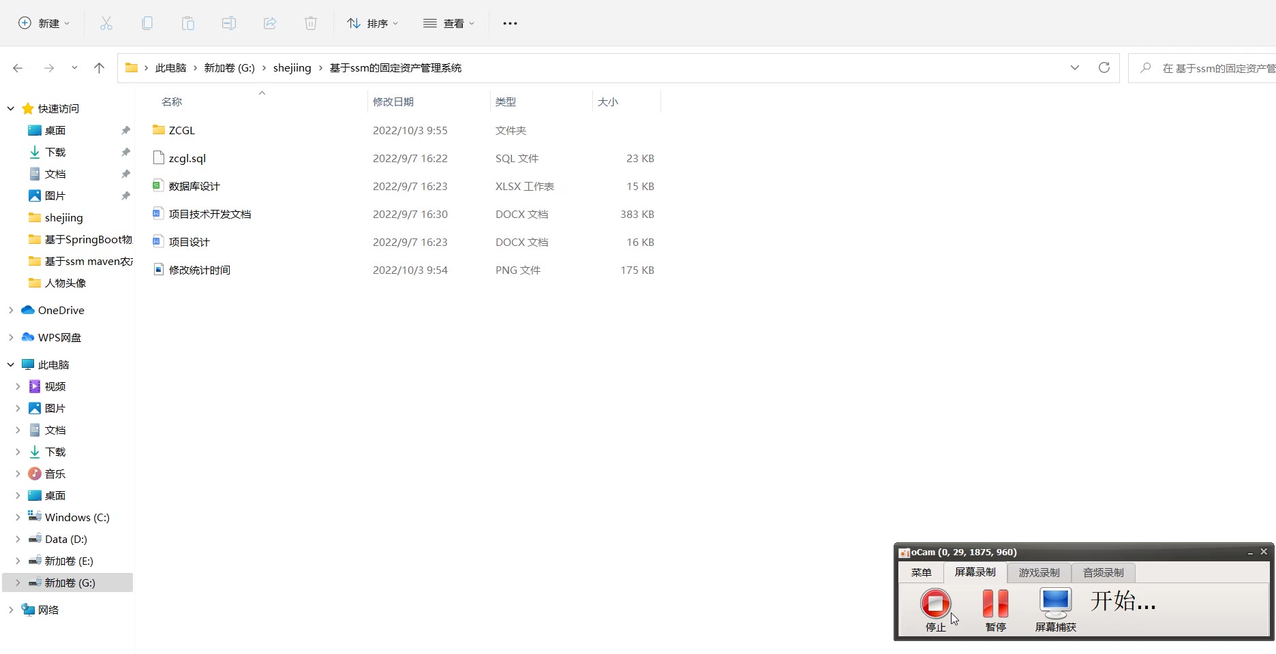The height and width of the screenshot is (654, 1276).
Task: Select the ZCGL folder
Action: 182,130
